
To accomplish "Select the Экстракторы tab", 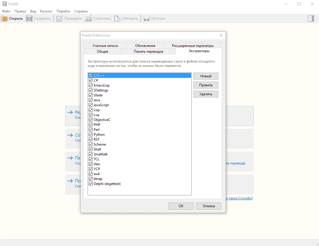I will 199,51.
